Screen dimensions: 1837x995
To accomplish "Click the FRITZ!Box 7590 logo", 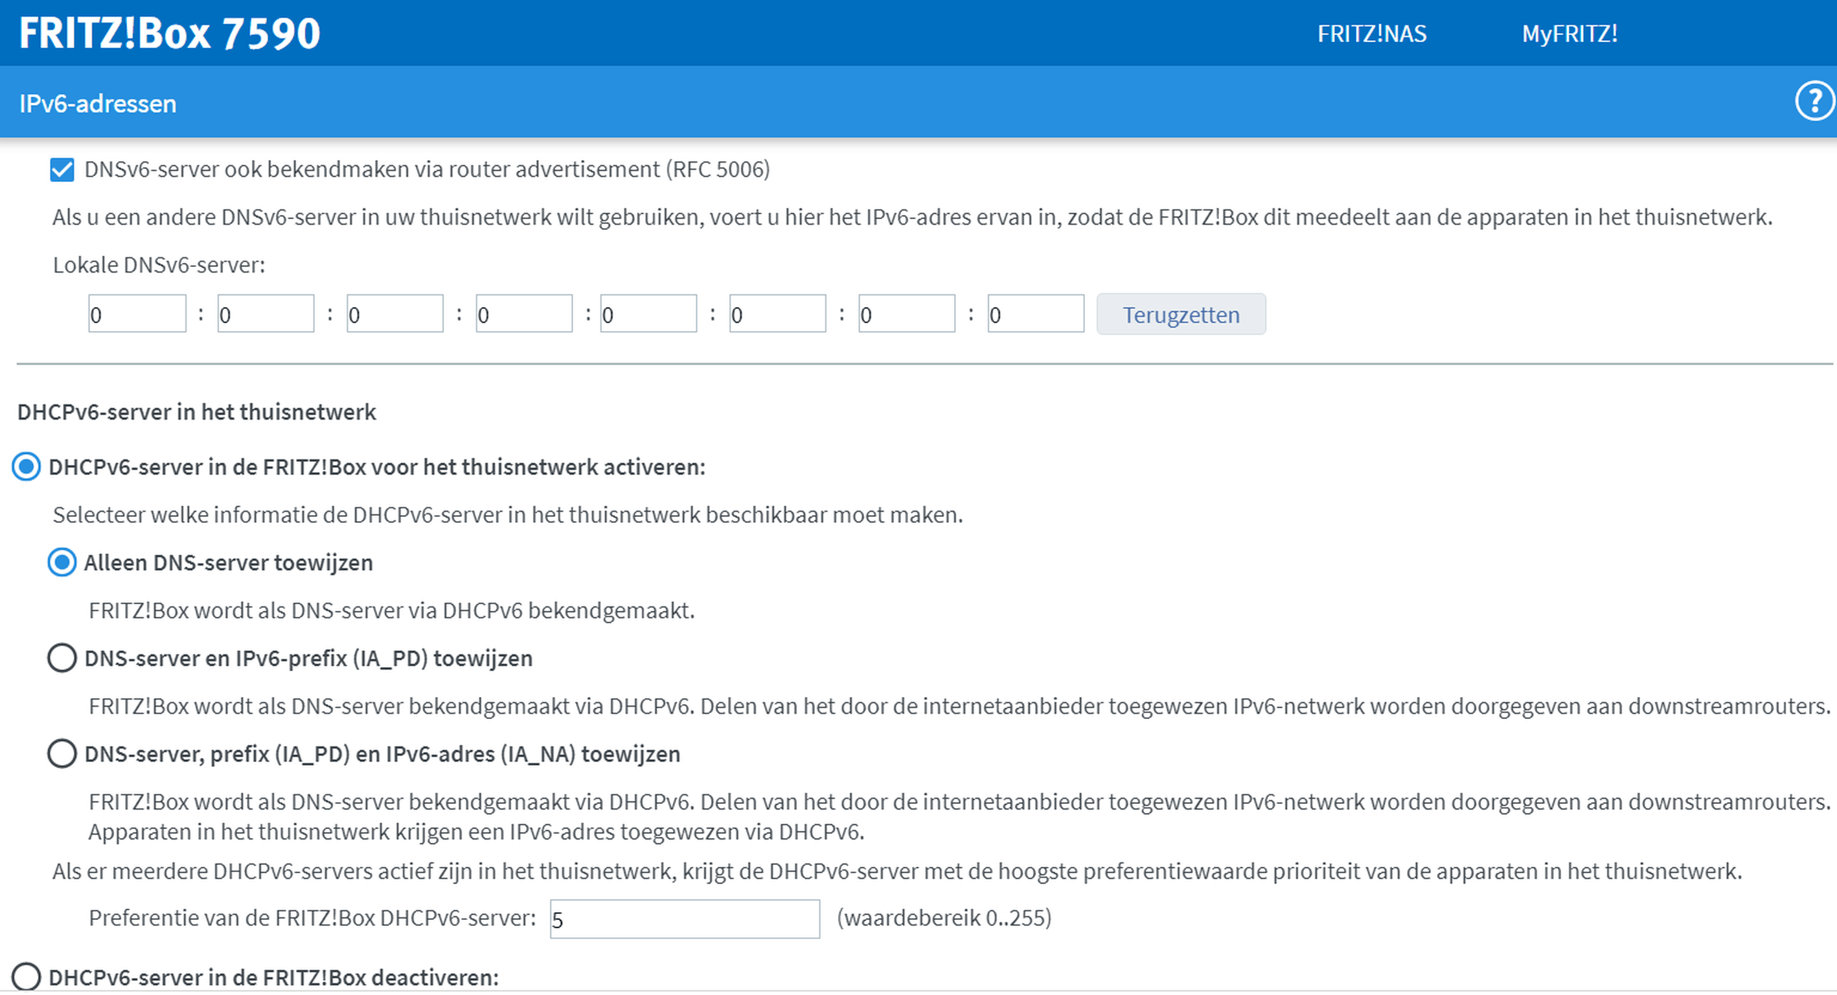I will [x=170, y=34].
